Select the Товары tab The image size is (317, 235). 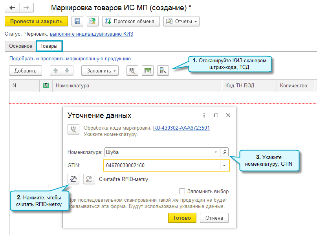pos(49,46)
